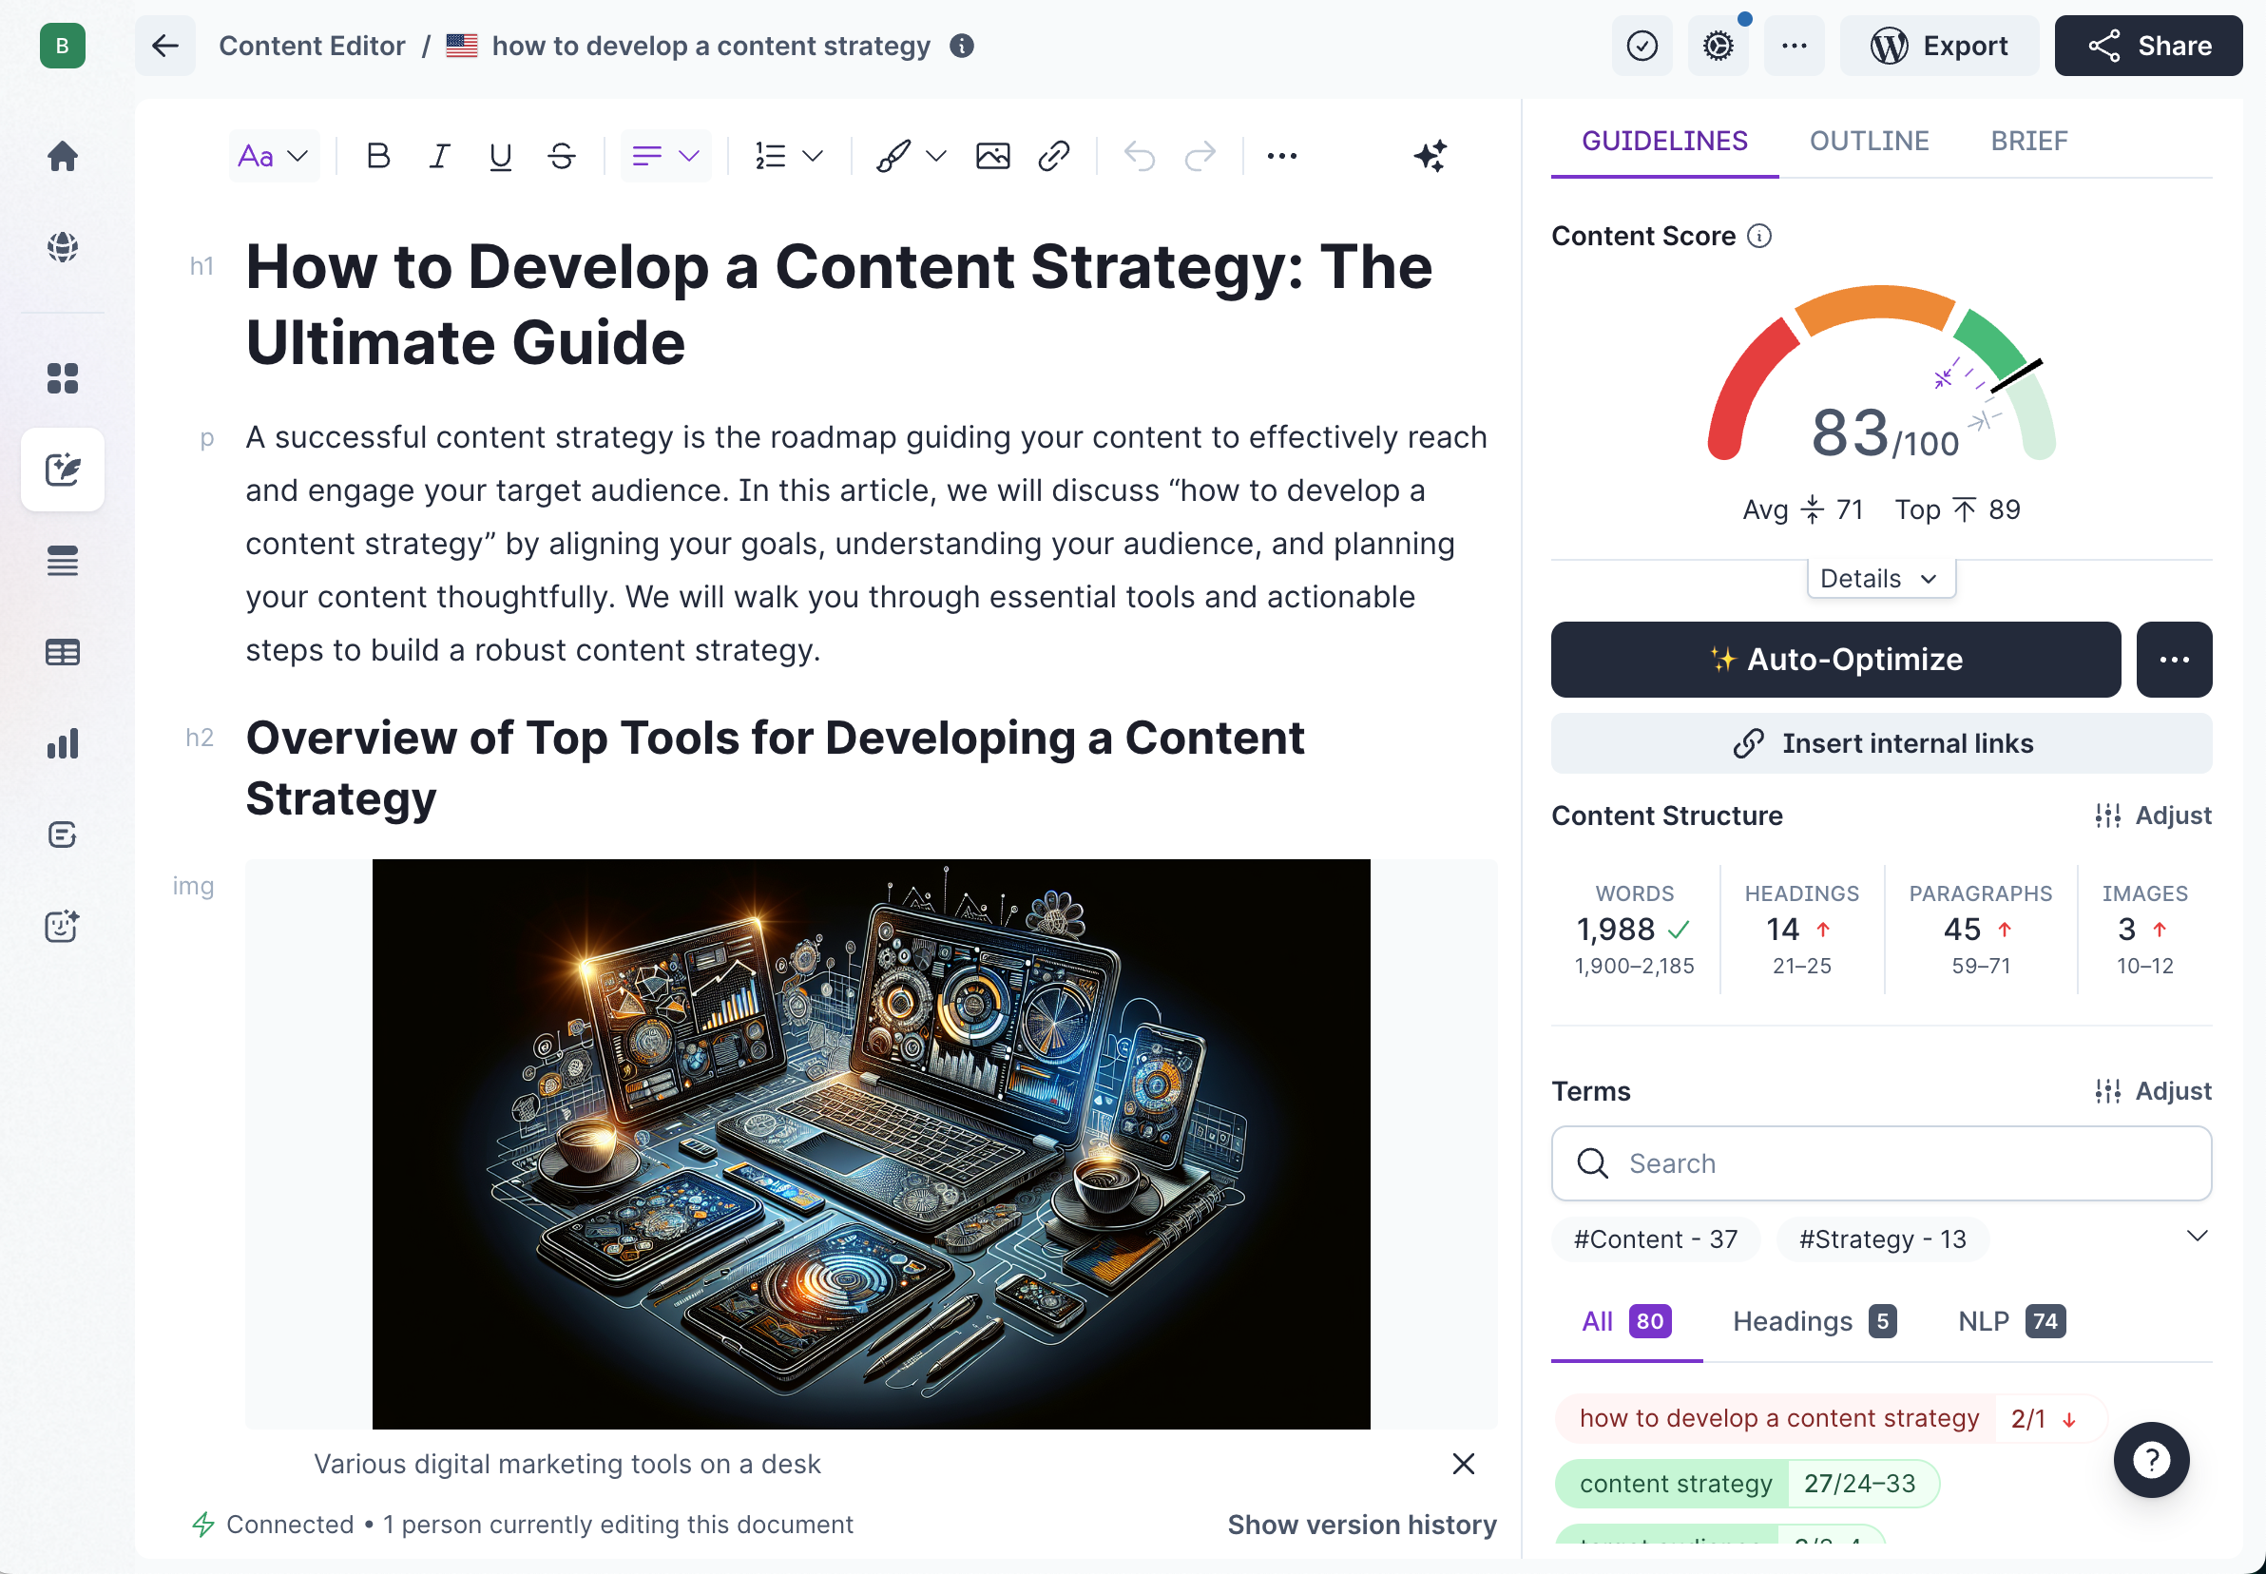2266x1574 pixels.
Task: Click the Auto-Optimize button
Action: (1835, 660)
